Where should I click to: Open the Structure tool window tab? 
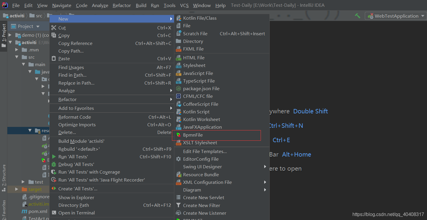[x=4, y=178]
